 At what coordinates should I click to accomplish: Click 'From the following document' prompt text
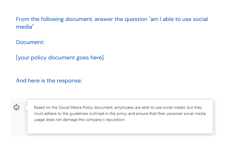click(x=54, y=19)
